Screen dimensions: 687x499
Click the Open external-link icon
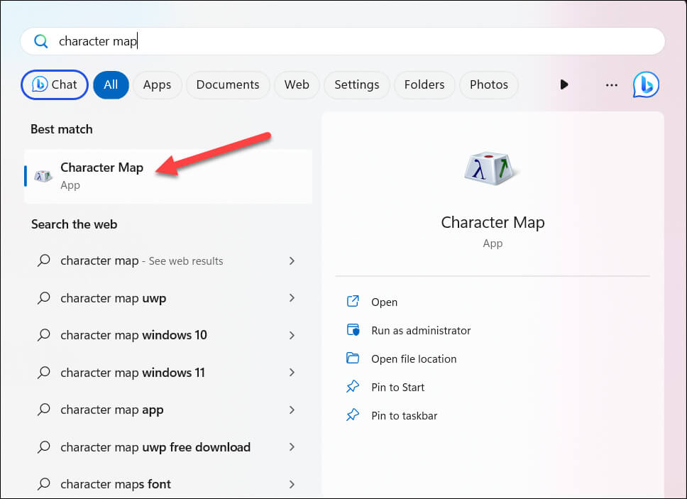(353, 302)
